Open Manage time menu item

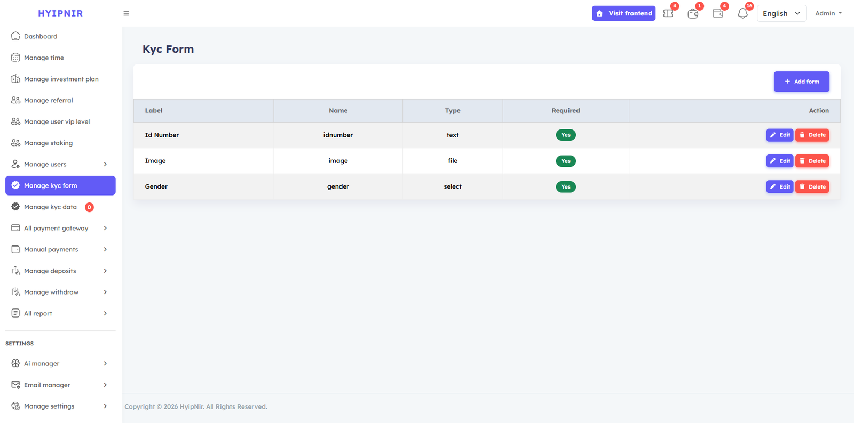tap(60, 58)
